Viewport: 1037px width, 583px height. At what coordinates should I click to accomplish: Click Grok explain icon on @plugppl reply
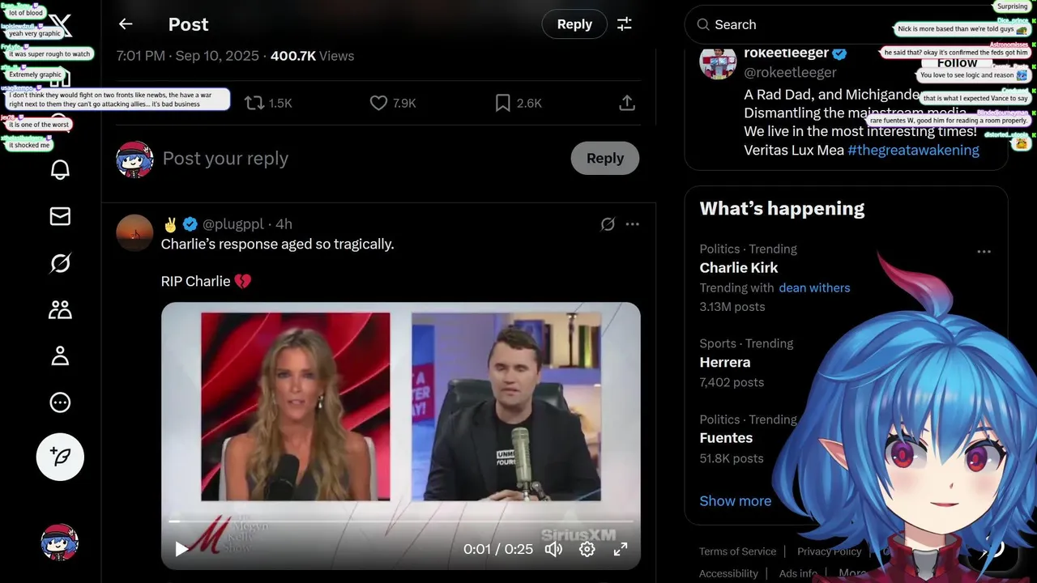click(x=608, y=224)
